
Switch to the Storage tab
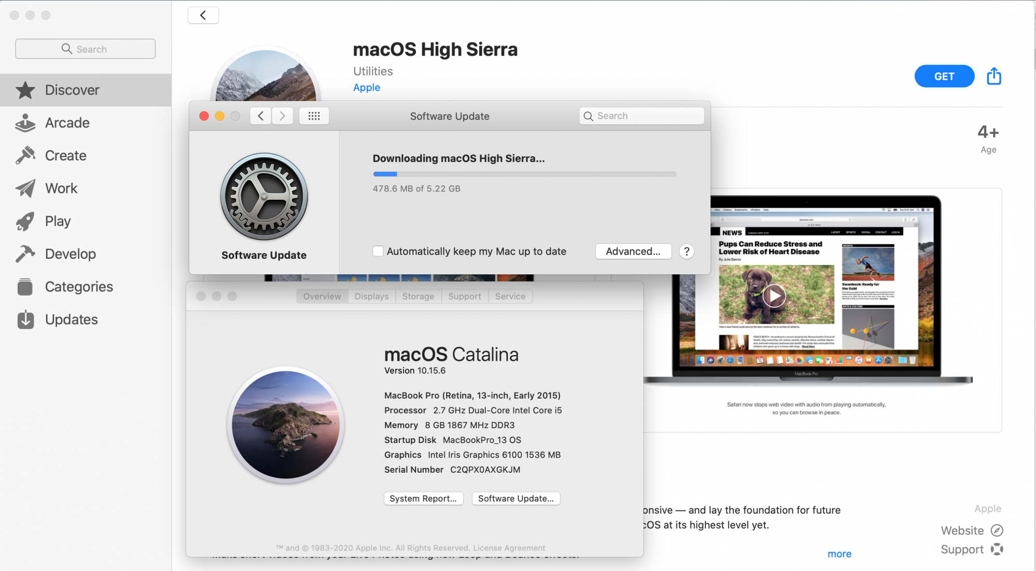418,296
